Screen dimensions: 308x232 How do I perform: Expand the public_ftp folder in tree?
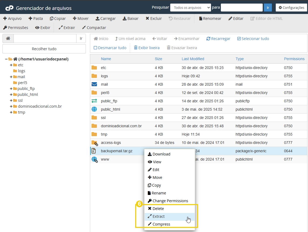click(11, 89)
